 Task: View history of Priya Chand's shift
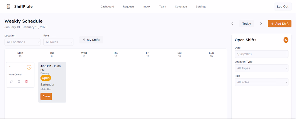[x=19, y=81]
